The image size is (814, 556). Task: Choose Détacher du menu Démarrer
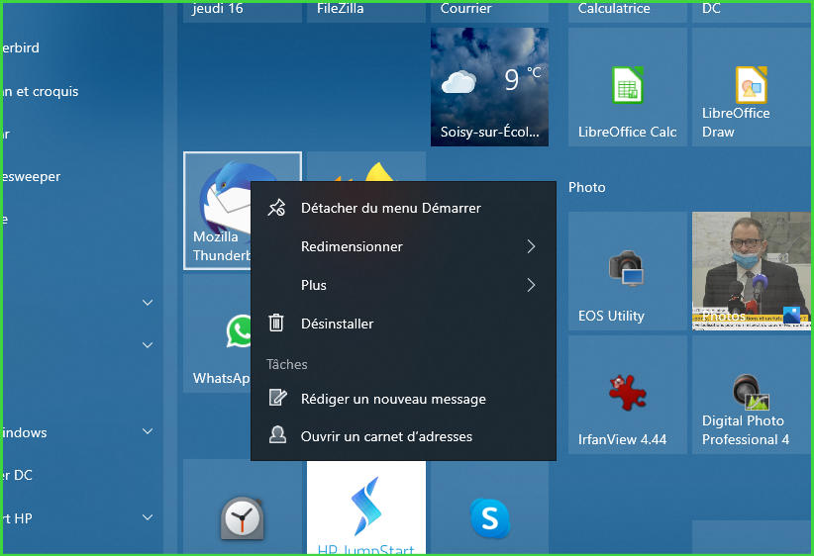pyautogui.click(x=390, y=208)
